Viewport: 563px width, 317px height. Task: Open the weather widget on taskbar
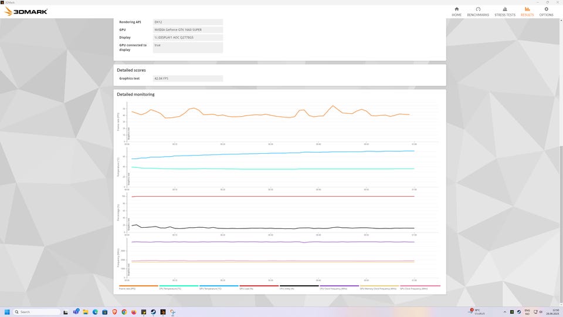click(x=477, y=312)
